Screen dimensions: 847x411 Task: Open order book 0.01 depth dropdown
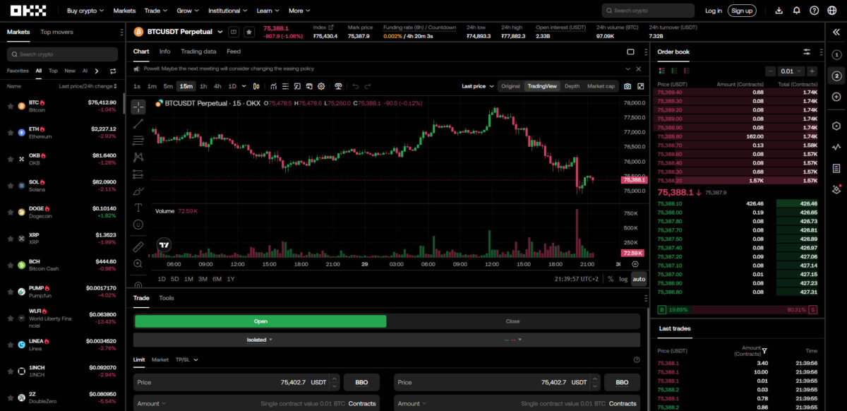tap(791, 71)
